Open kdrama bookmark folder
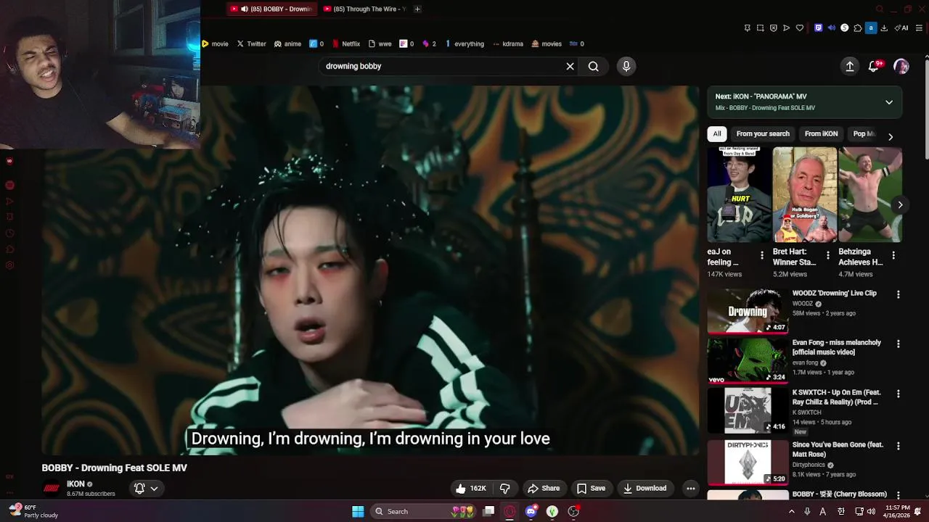 click(507, 43)
